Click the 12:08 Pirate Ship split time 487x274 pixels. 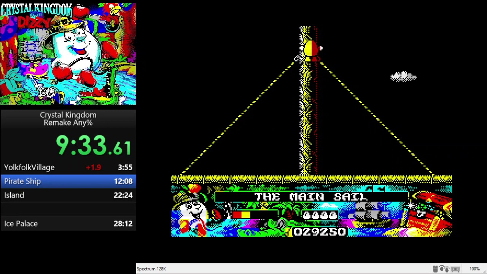click(123, 181)
